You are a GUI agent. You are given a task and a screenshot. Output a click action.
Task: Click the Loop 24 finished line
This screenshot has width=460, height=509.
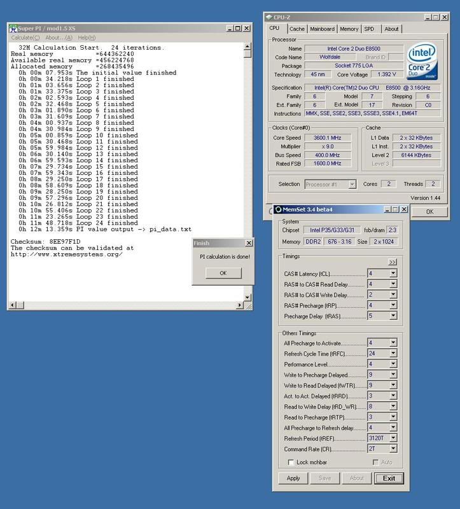tap(78, 223)
